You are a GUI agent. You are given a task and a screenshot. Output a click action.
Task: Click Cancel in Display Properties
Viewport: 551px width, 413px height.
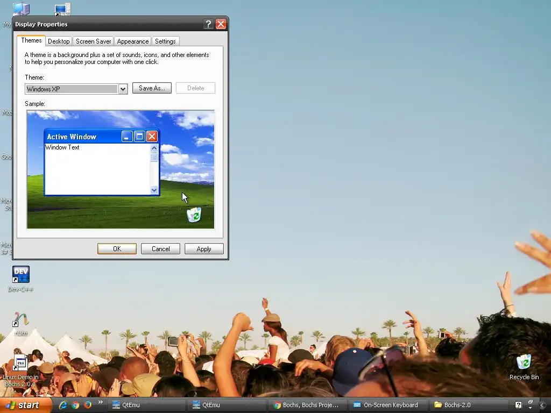tap(160, 249)
